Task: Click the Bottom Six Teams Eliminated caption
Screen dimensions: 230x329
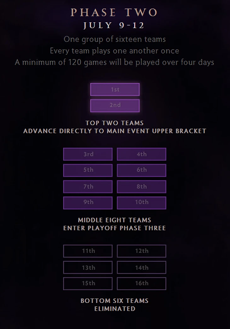Action: 115,305
